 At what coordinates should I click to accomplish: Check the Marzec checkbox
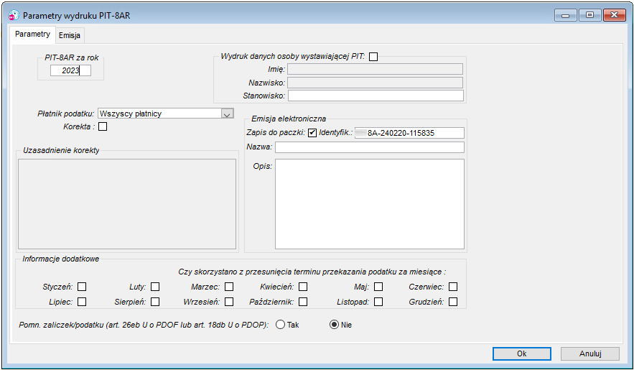pos(229,287)
